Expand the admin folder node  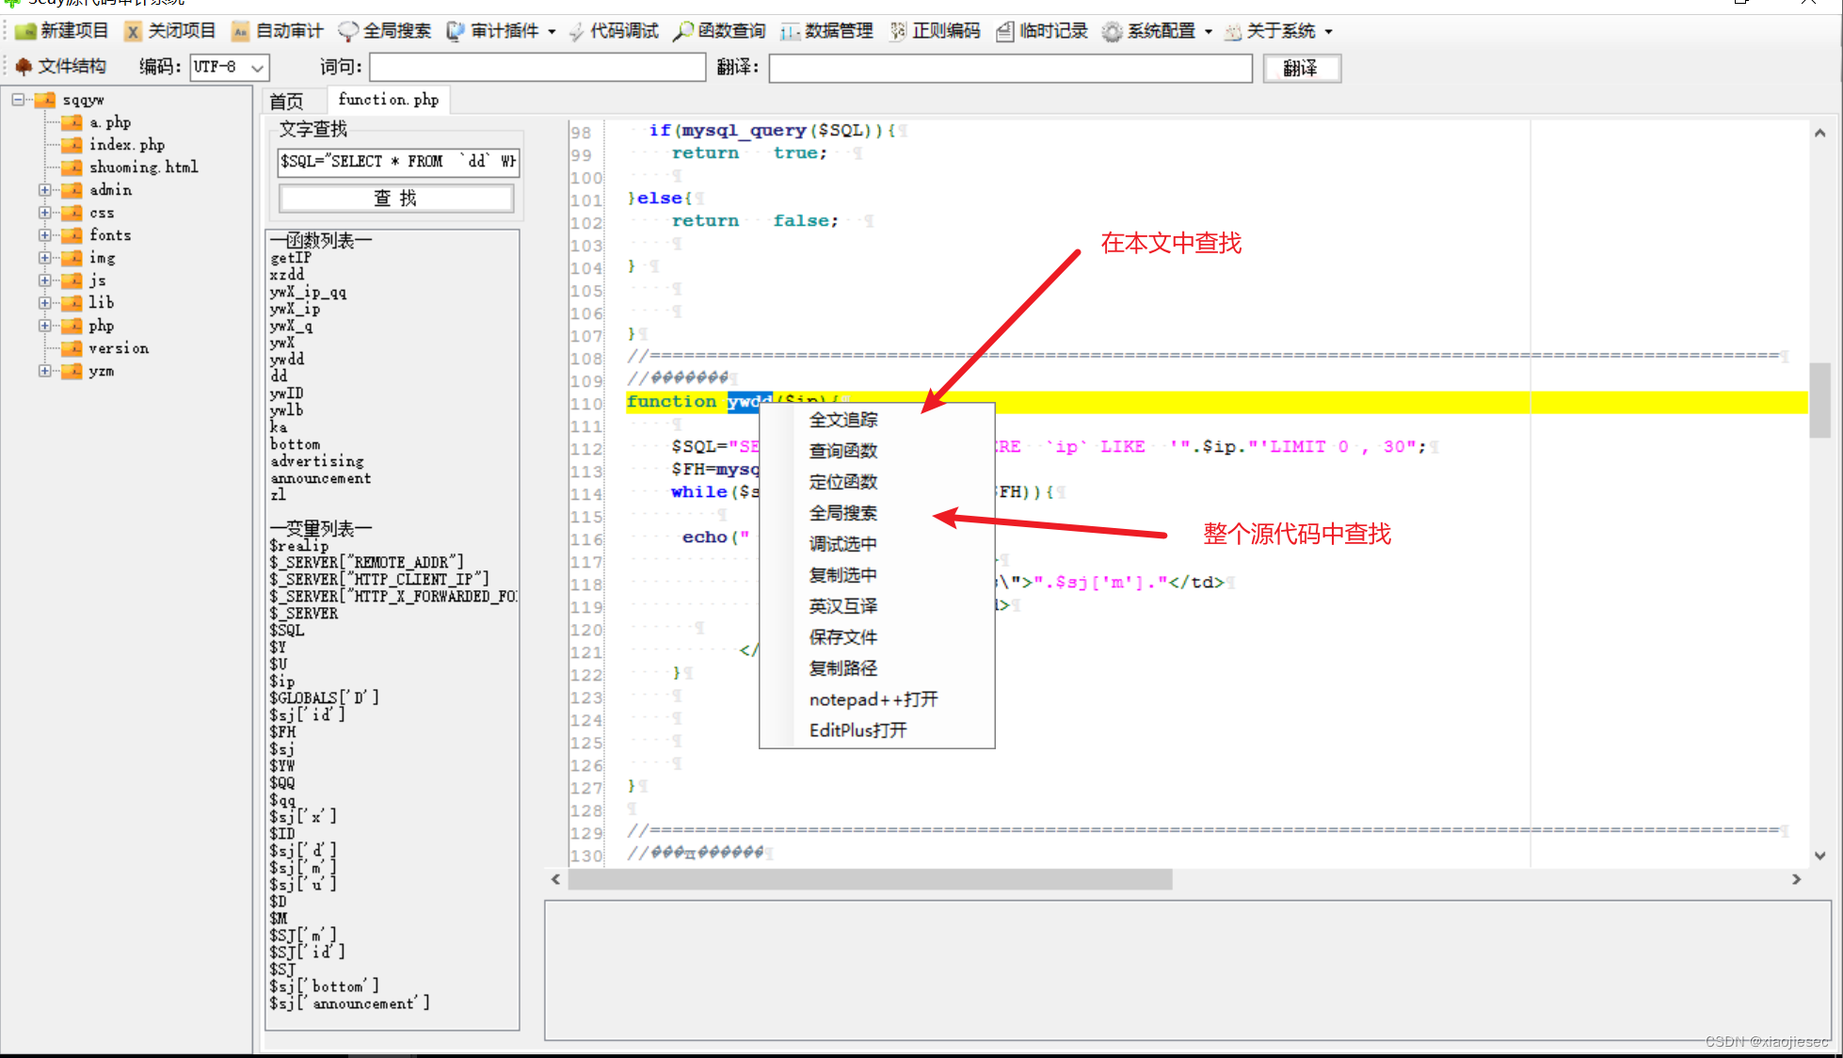tap(45, 190)
